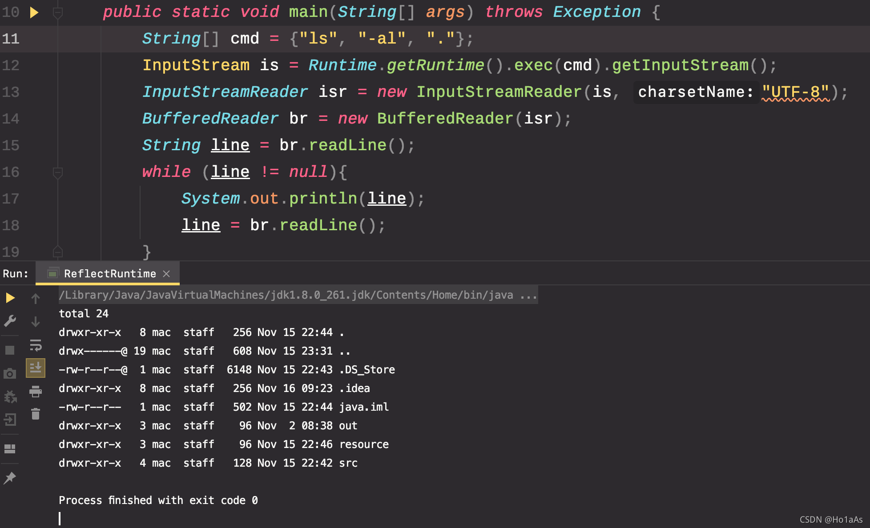The height and width of the screenshot is (528, 870).
Task: Toggle soft-wrap in the console
Action: 36,345
